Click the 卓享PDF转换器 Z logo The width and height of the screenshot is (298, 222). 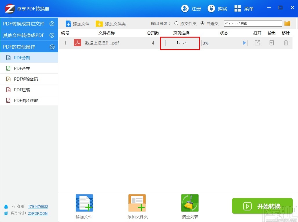pyautogui.click(x=10, y=9)
